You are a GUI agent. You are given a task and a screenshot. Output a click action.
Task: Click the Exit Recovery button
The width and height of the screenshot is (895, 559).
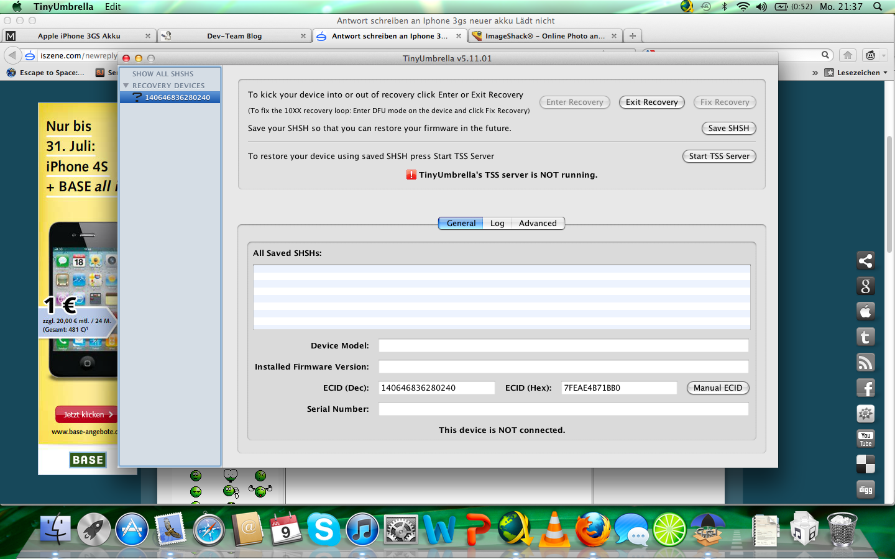tap(651, 102)
